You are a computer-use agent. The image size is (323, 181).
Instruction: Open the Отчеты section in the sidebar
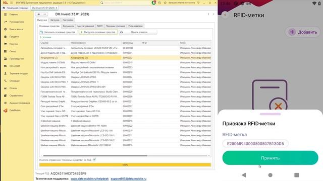[x=13, y=88]
